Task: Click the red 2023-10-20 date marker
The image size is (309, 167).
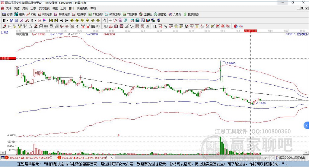Action: [x=250, y=31]
